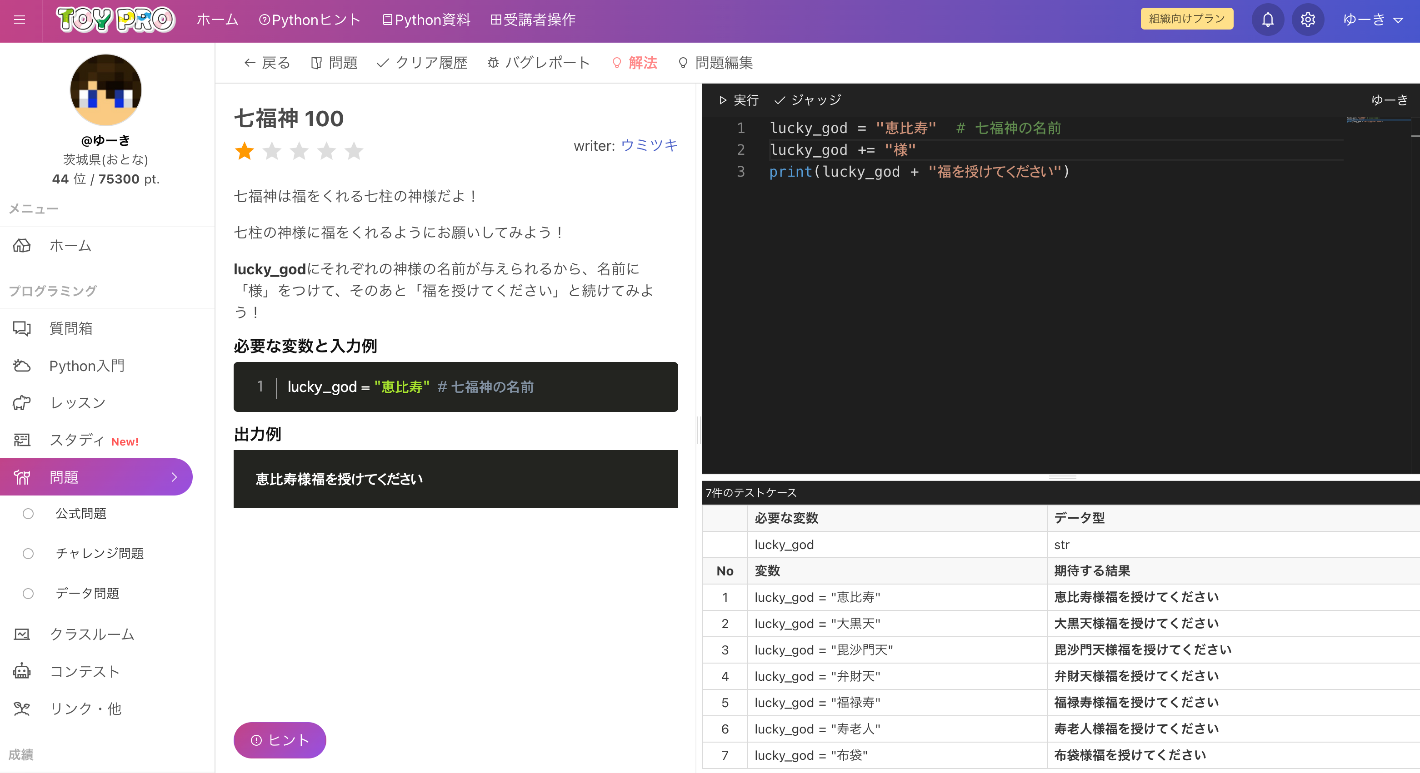This screenshot has height=773, width=1420.
Task: Open the バグレポート tab
Action: coord(539,63)
